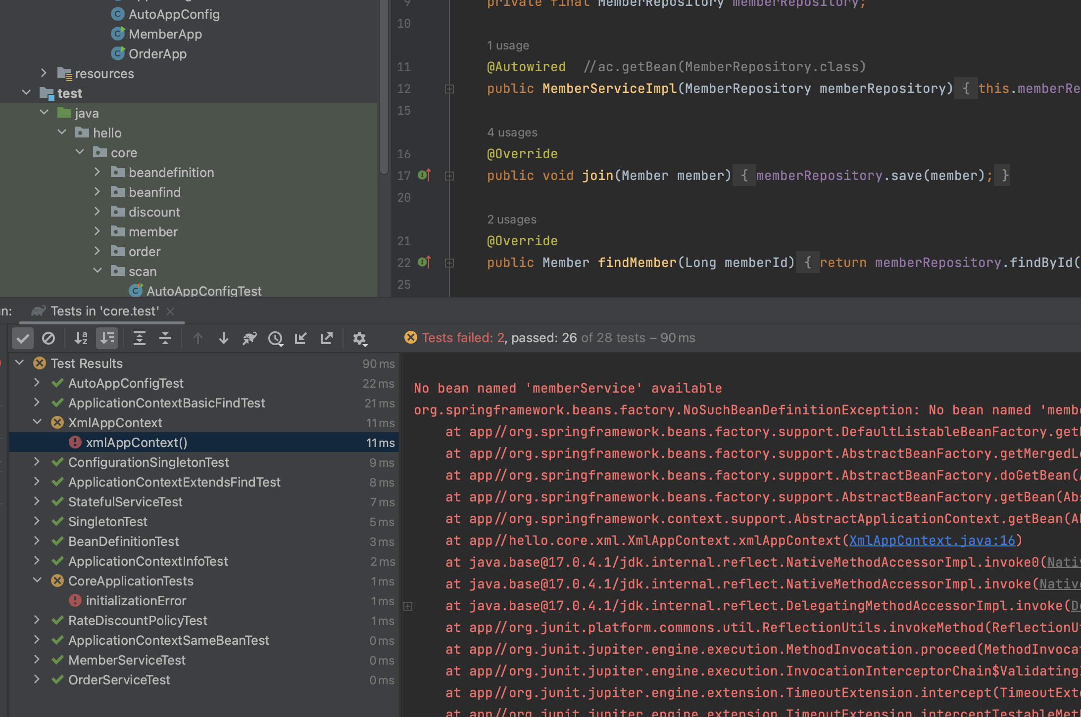Select the OrderServiceTest result row
Image resolution: width=1081 pixels, height=717 pixels.
[204, 679]
